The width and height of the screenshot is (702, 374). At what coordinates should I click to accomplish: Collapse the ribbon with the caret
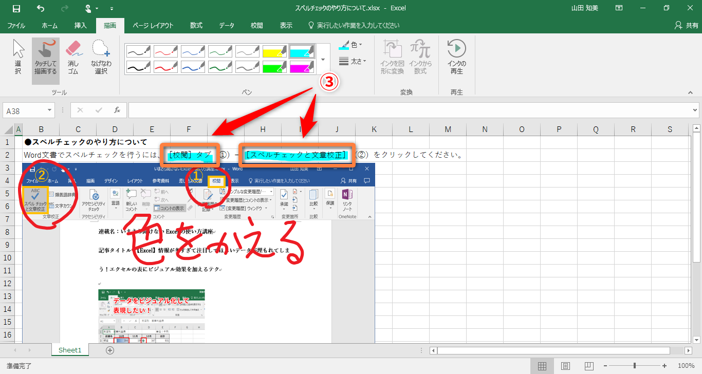click(690, 92)
